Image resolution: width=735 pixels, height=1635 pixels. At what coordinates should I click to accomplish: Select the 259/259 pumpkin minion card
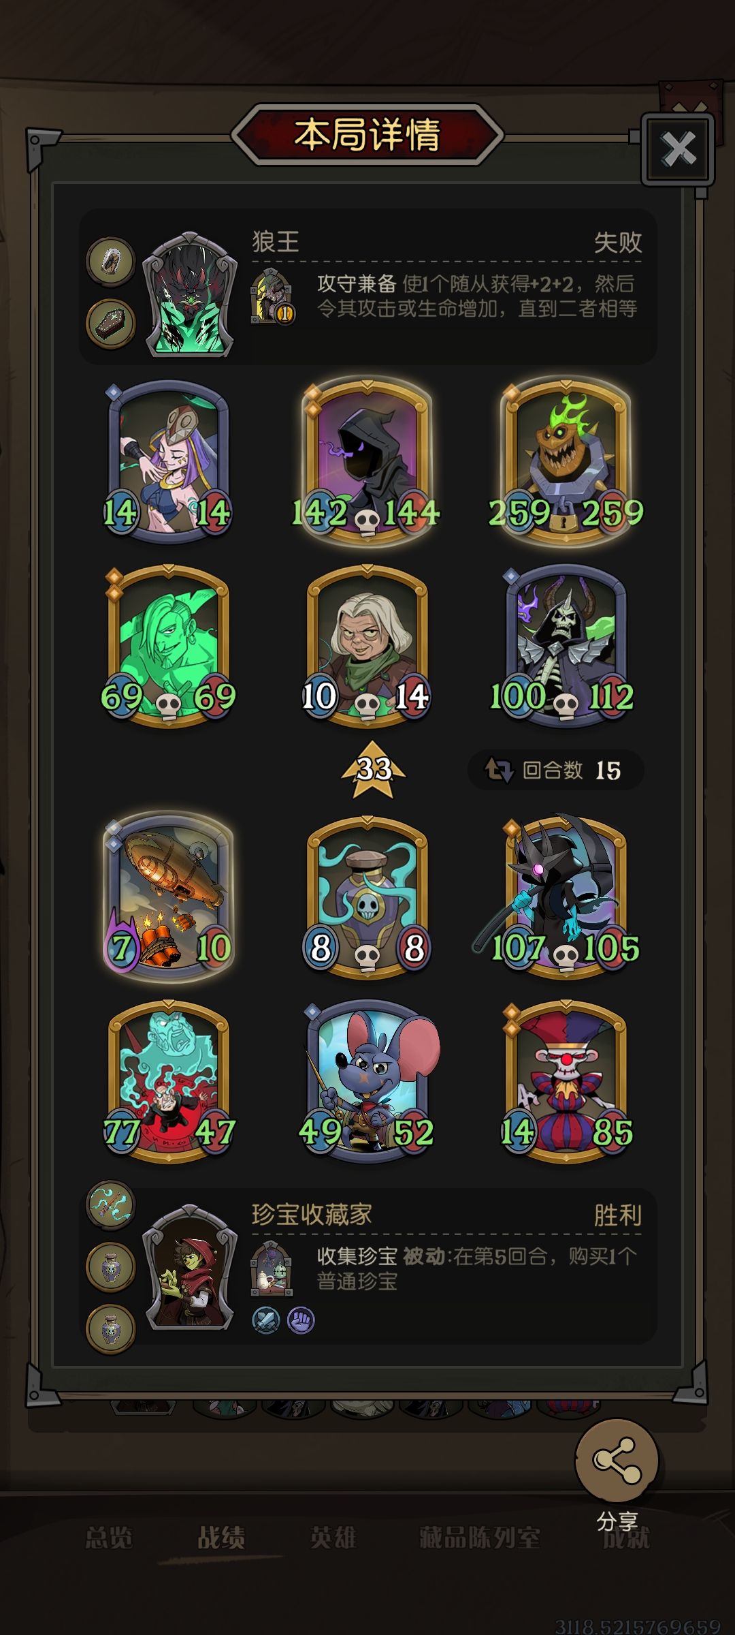pos(566,463)
